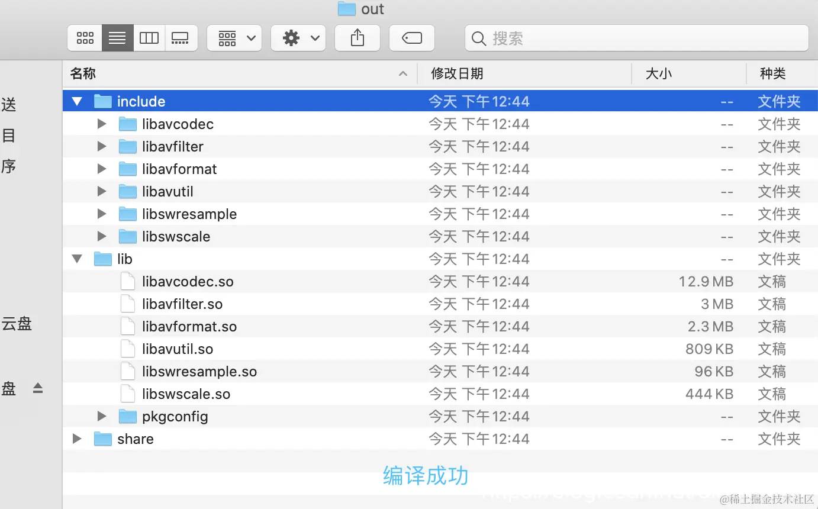The height and width of the screenshot is (509, 818).
Task: Select the libavutil.so file name
Action: click(178, 349)
